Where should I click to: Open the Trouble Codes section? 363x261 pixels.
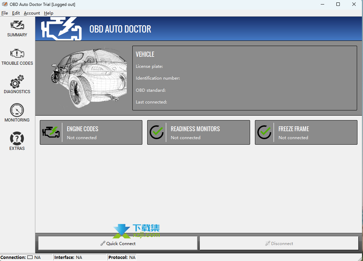pos(17,57)
